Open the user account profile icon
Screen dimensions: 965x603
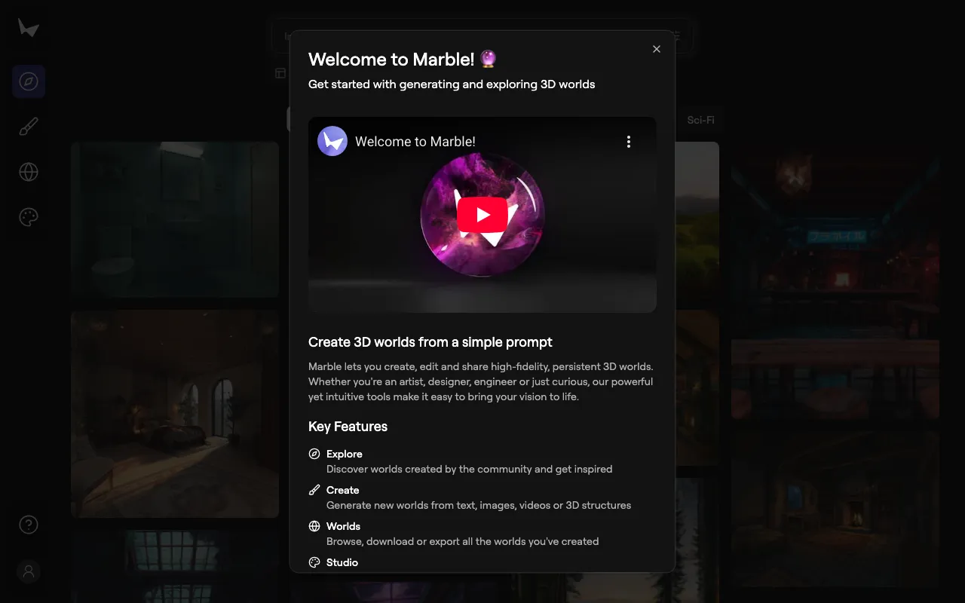29,571
